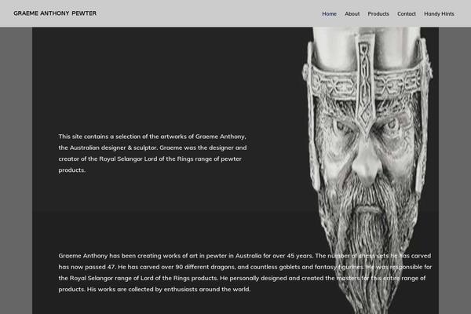471x314 pixels.
Task: Open the Home navigation link
Action: coord(329,14)
